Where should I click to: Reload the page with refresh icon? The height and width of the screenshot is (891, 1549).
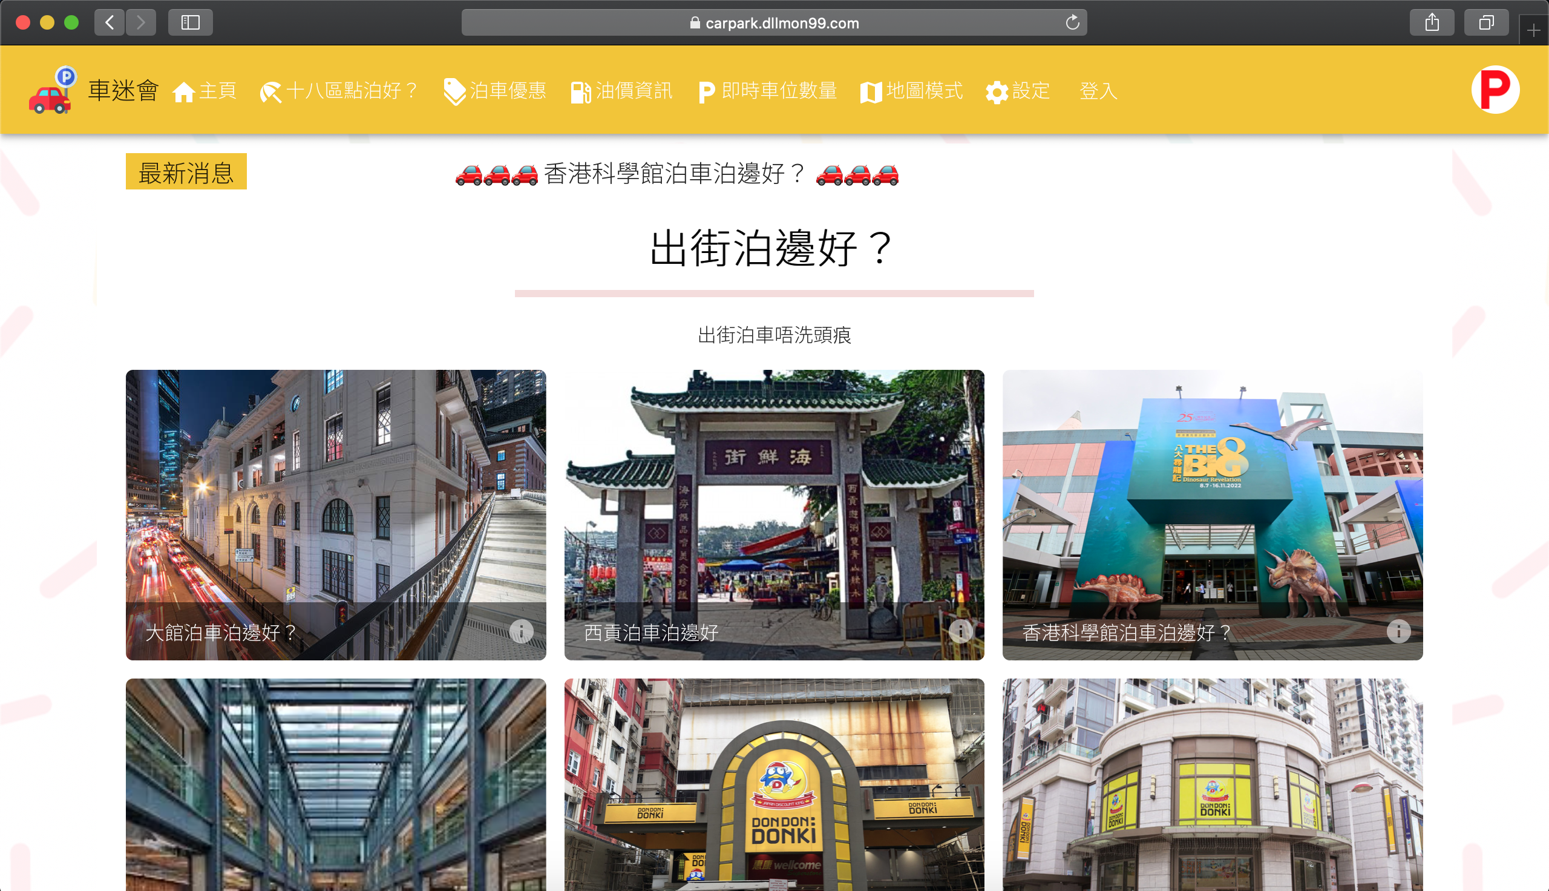(x=1072, y=22)
